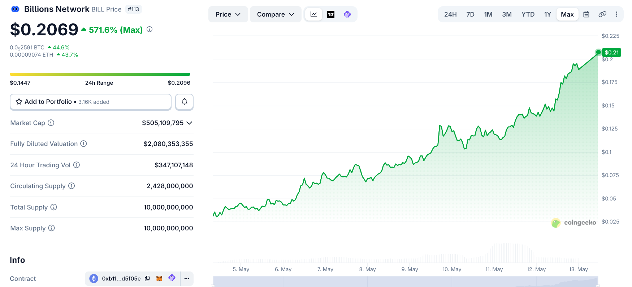Click the purple gem icon next to the contract

(x=172, y=278)
